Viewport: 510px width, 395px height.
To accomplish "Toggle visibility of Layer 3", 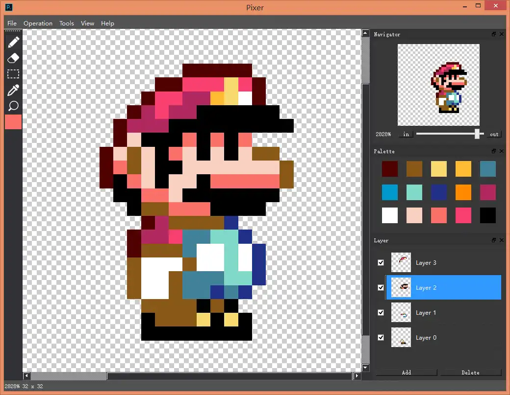I will 381,262.
